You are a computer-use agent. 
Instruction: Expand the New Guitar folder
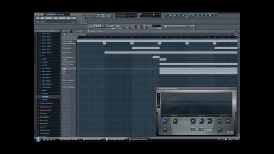[x=46, y=71]
